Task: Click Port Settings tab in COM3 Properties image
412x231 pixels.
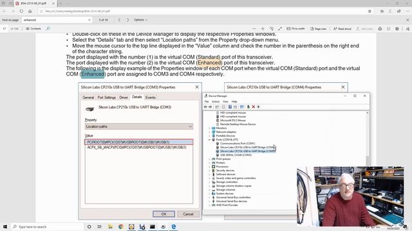Action: click(106, 98)
